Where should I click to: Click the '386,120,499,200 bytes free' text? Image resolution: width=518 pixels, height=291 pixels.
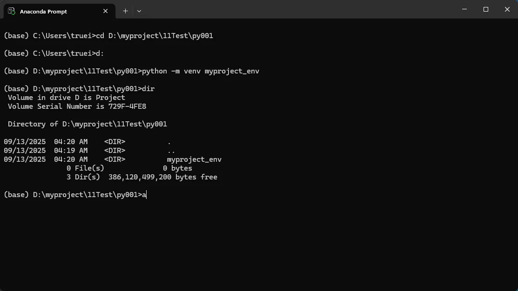162,177
